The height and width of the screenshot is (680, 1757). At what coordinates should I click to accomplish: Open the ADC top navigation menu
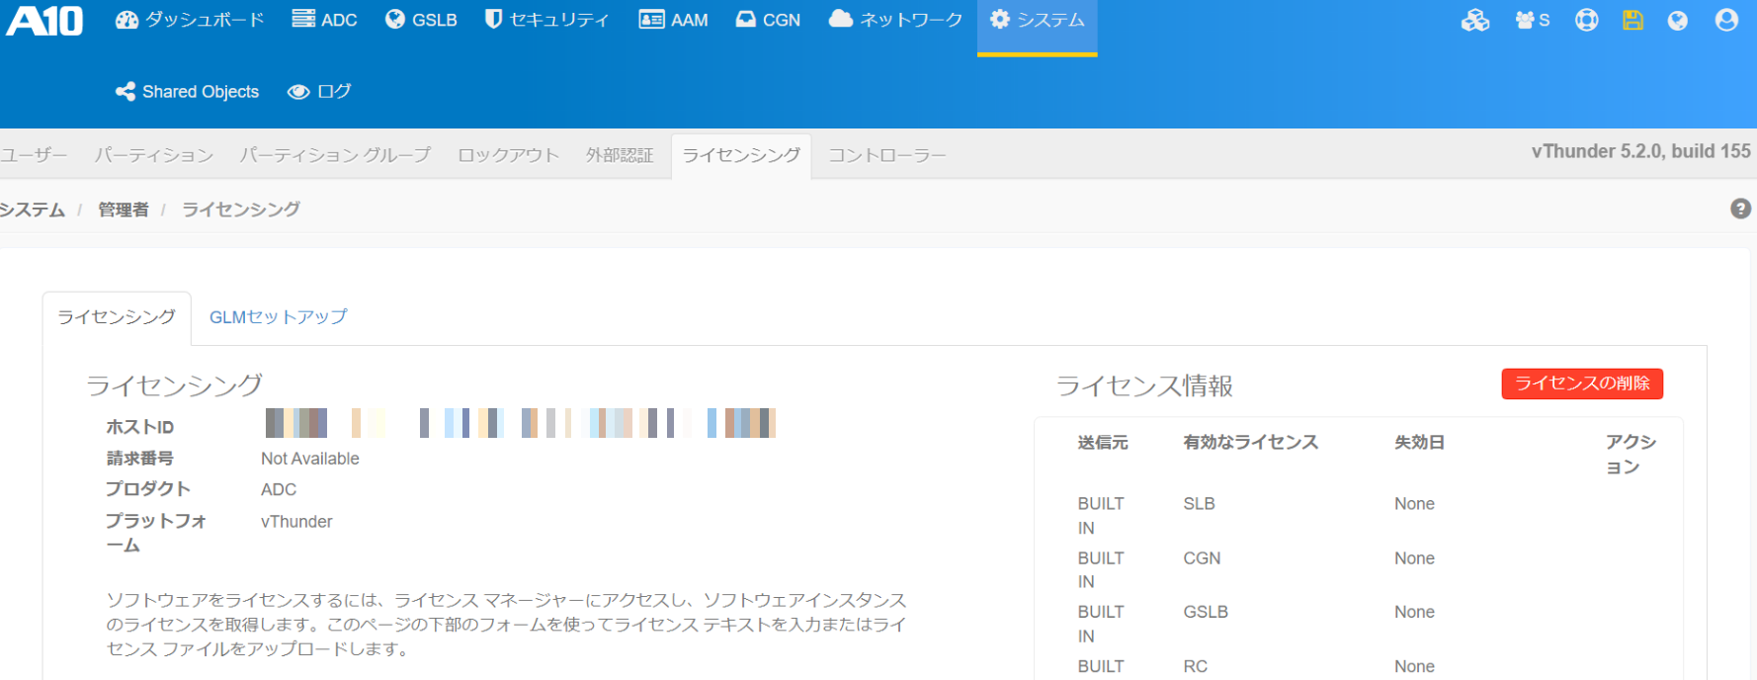point(325,20)
